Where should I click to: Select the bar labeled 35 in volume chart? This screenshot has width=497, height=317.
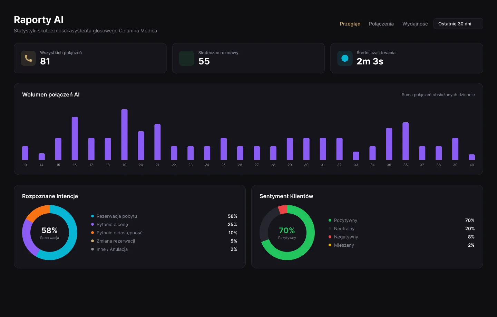389,144
